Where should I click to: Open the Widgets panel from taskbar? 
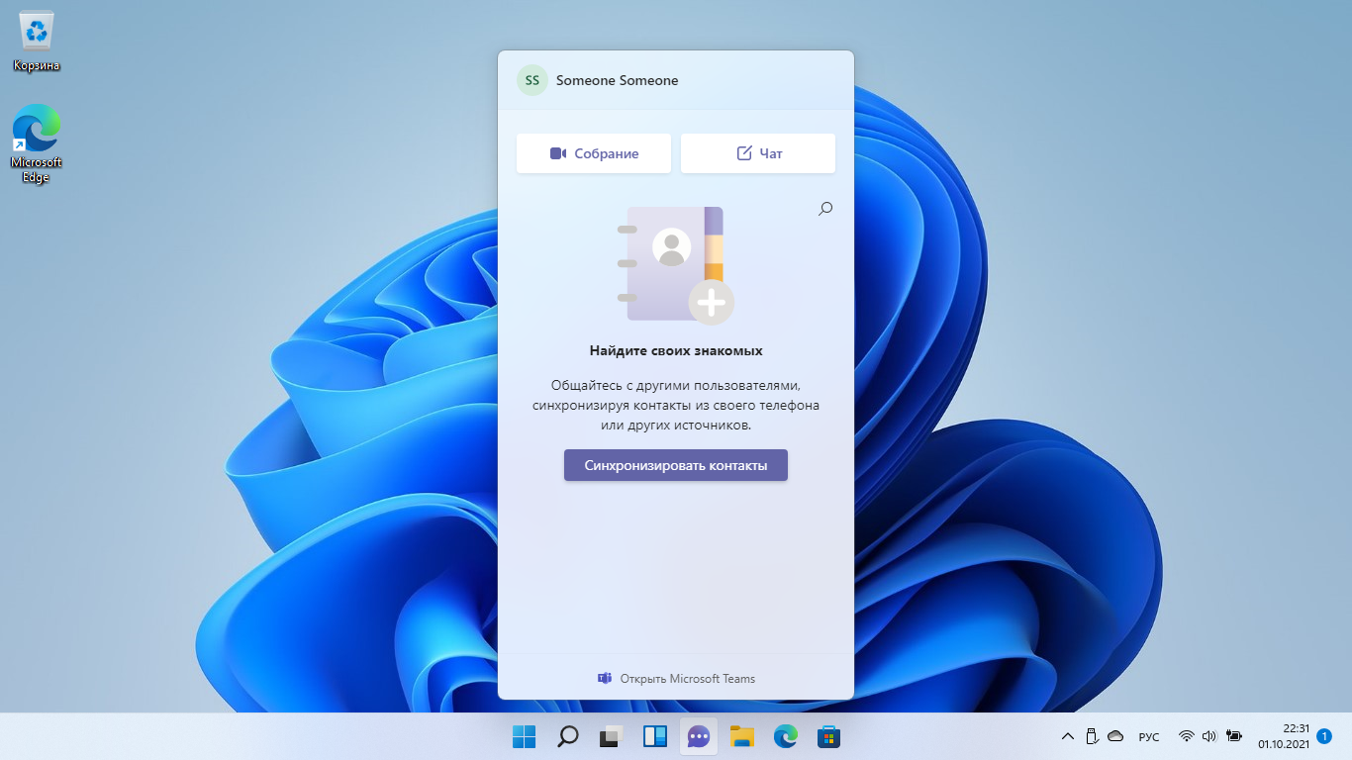click(x=655, y=736)
